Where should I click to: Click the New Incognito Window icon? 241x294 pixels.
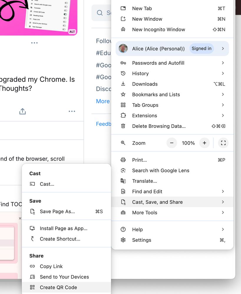tap(123, 29)
